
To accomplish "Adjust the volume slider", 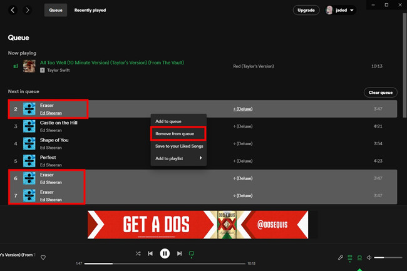I will [x=388, y=257].
